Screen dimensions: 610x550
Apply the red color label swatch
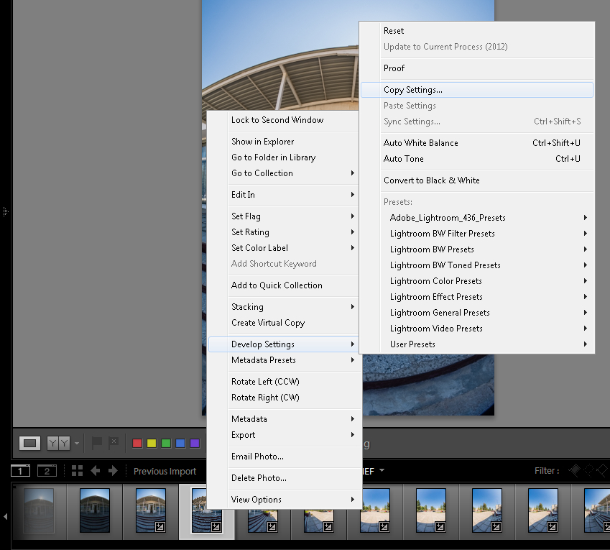[137, 444]
